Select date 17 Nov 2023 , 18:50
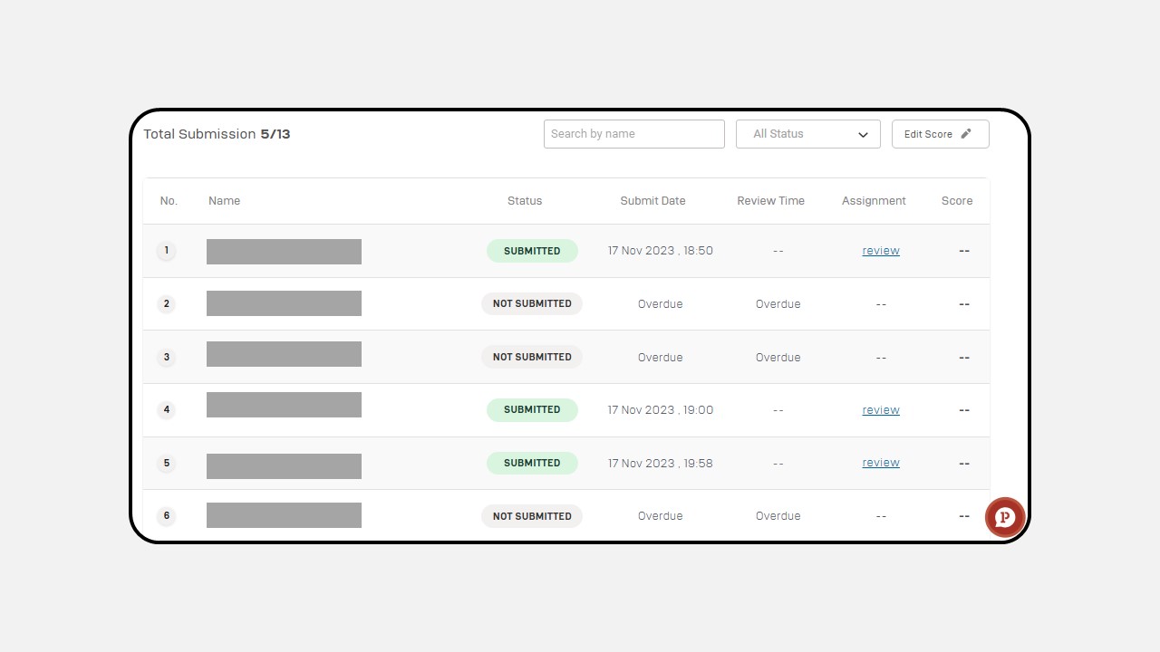 coord(661,251)
